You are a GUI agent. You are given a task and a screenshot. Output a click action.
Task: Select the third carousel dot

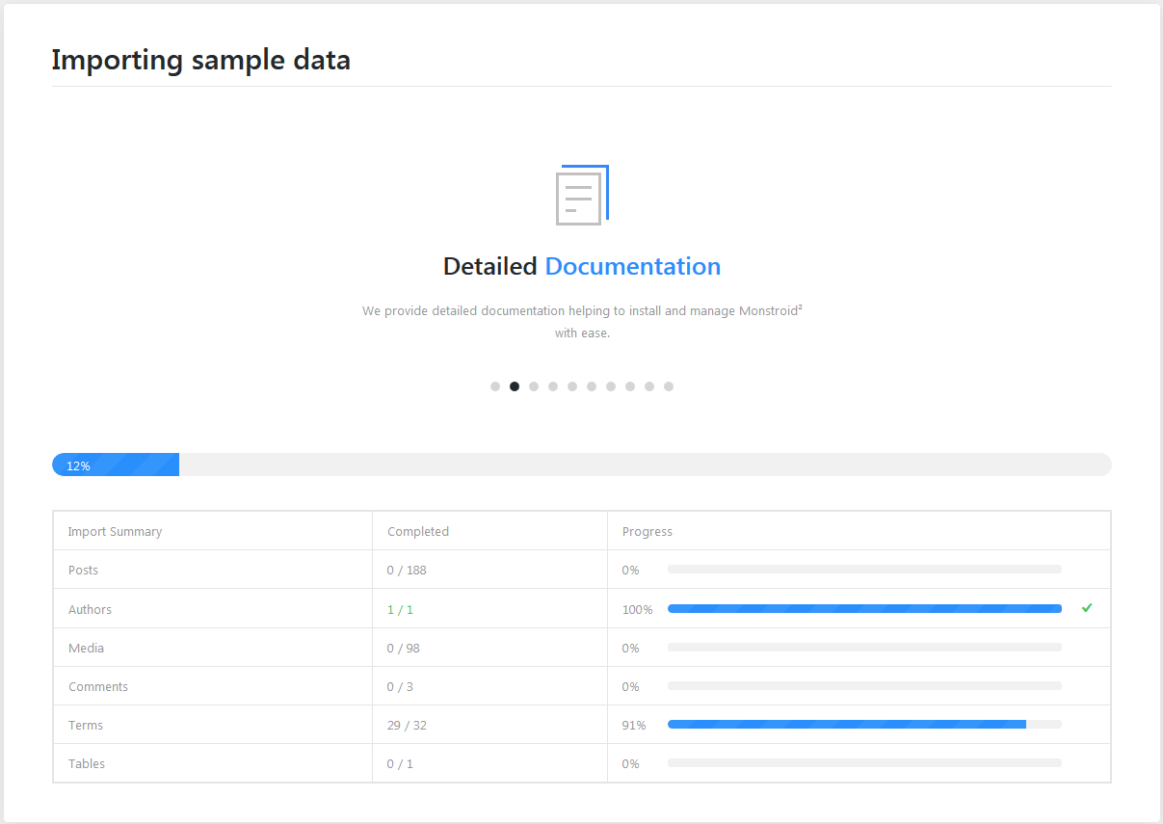click(534, 386)
